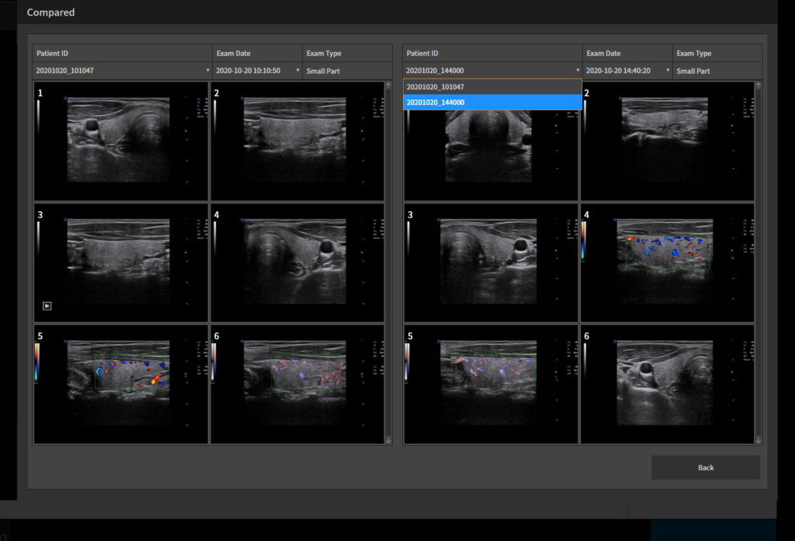Select 20201020_101047 from open dropdown list
Image resolution: width=795 pixels, height=541 pixels.
(492, 87)
